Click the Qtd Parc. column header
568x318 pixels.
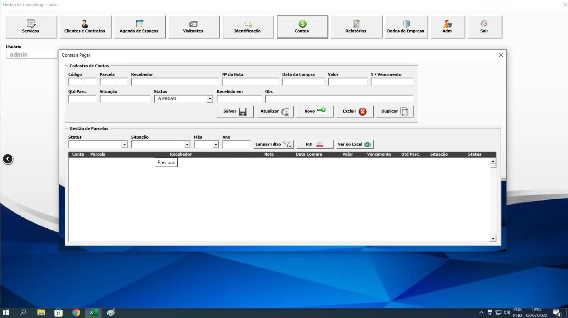[x=410, y=154]
